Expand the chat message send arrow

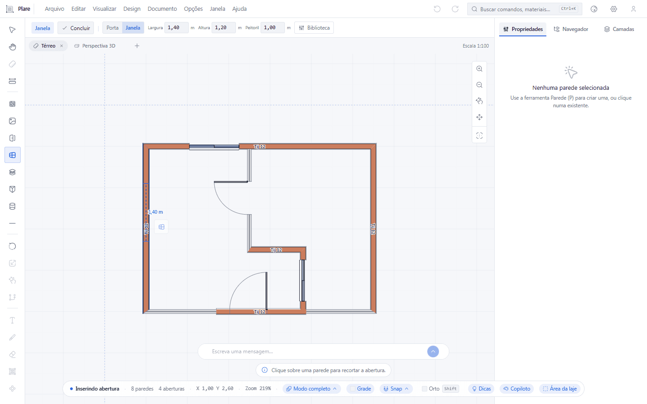coord(433,351)
